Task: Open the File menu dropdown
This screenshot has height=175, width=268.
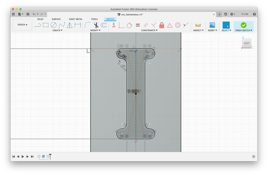Action: [21, 14]
